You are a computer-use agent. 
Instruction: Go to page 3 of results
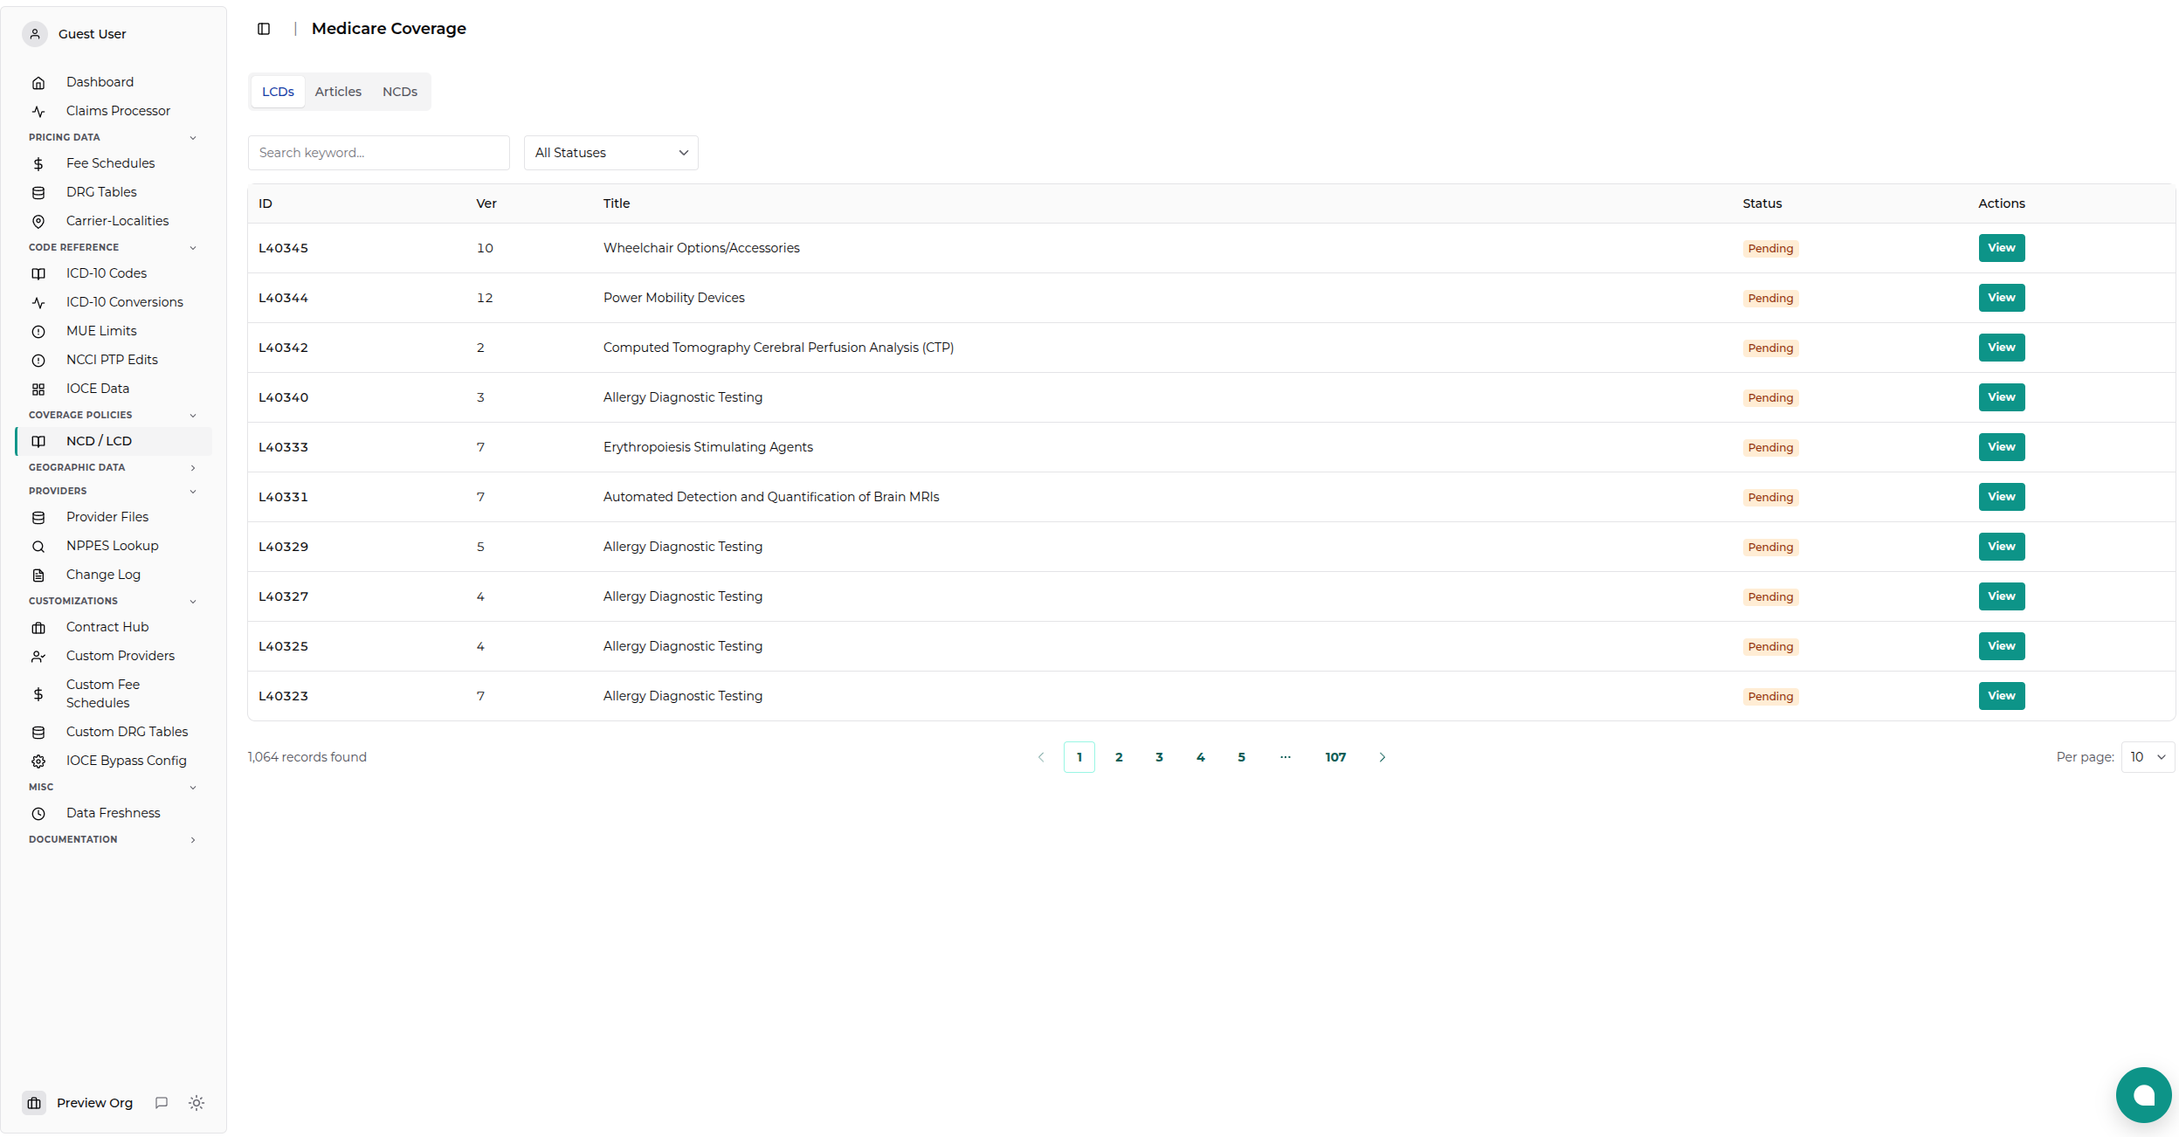(1159, 757)
